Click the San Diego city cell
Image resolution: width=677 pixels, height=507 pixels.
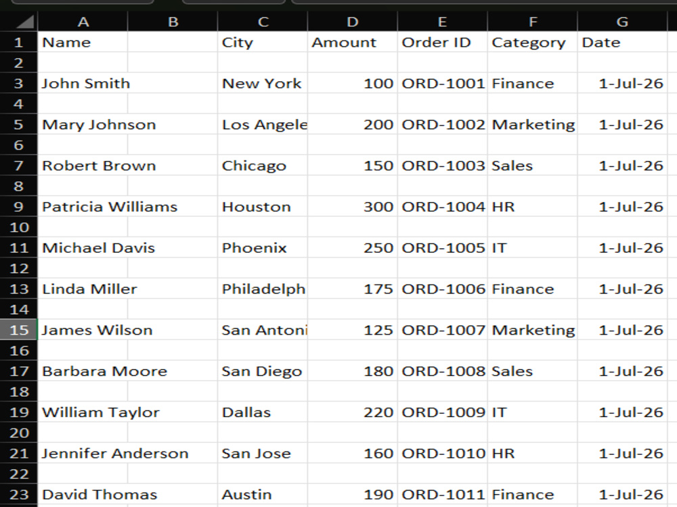[x=263, y=370]
